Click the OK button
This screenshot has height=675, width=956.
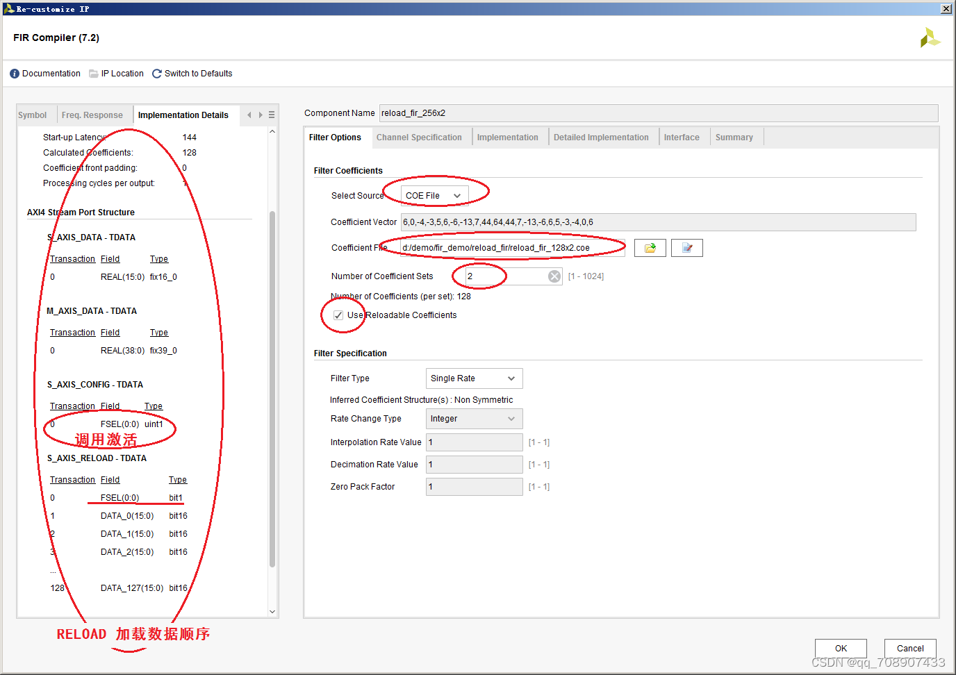[841, 649]
